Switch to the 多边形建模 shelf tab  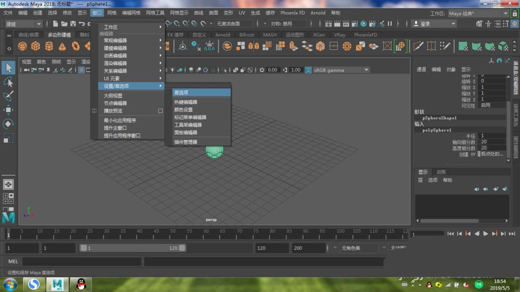click(x=59, y=34)
